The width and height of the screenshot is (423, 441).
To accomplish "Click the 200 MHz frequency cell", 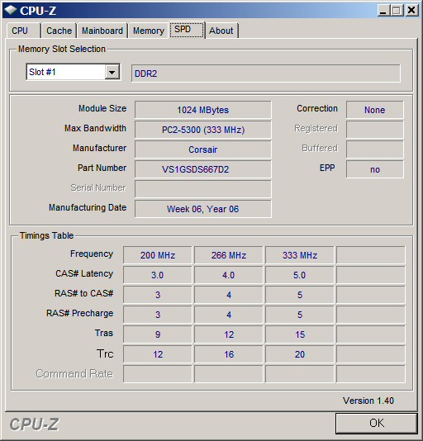I will (x=158, y=255).
